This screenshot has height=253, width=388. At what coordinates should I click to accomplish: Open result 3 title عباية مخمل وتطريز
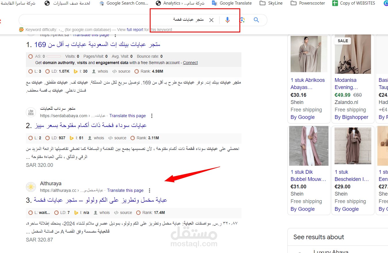point(101,200)
